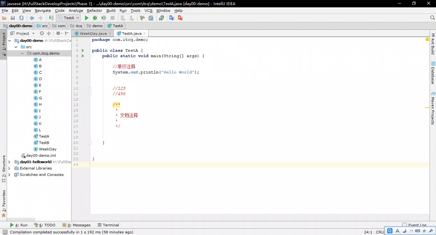Open the Navigate menu
This screenshot has width=436, height=235.
[x=43, y=11]
